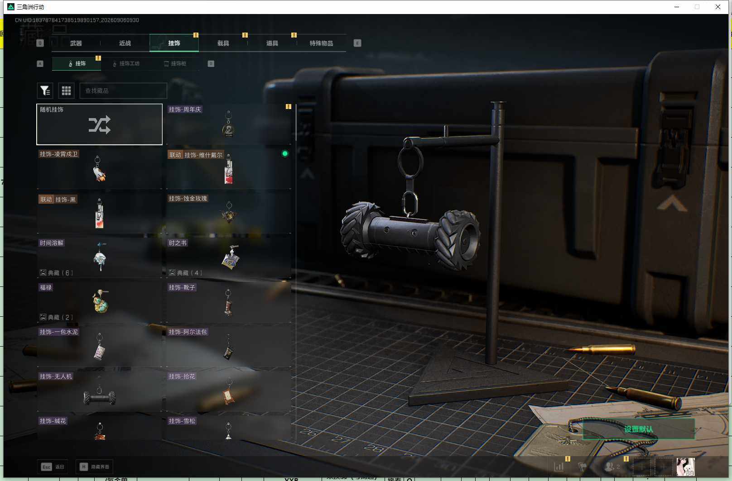Switch to grid view with the grid icon
Viewport: 732px width, 481px height.
(x=66, y=91)
